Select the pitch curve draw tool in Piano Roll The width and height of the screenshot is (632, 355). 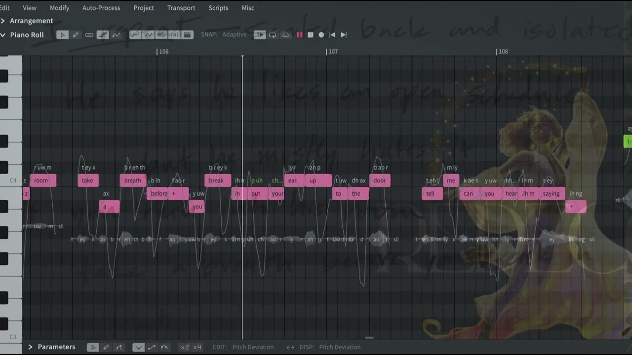point(116,35)
